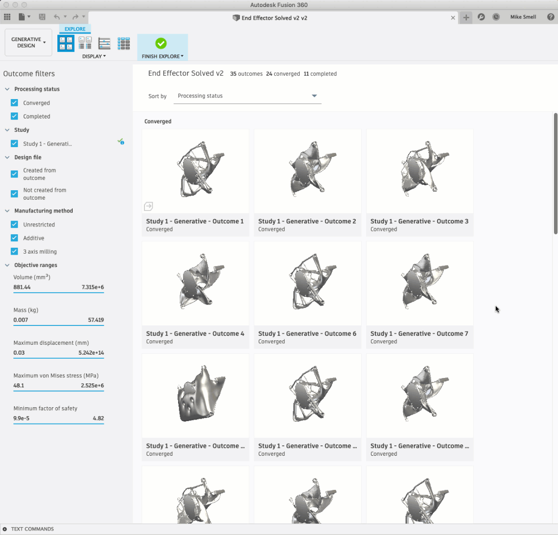This screenshot has height=535, width=558.
Task: Select Table view display icon
Action: 124,44
